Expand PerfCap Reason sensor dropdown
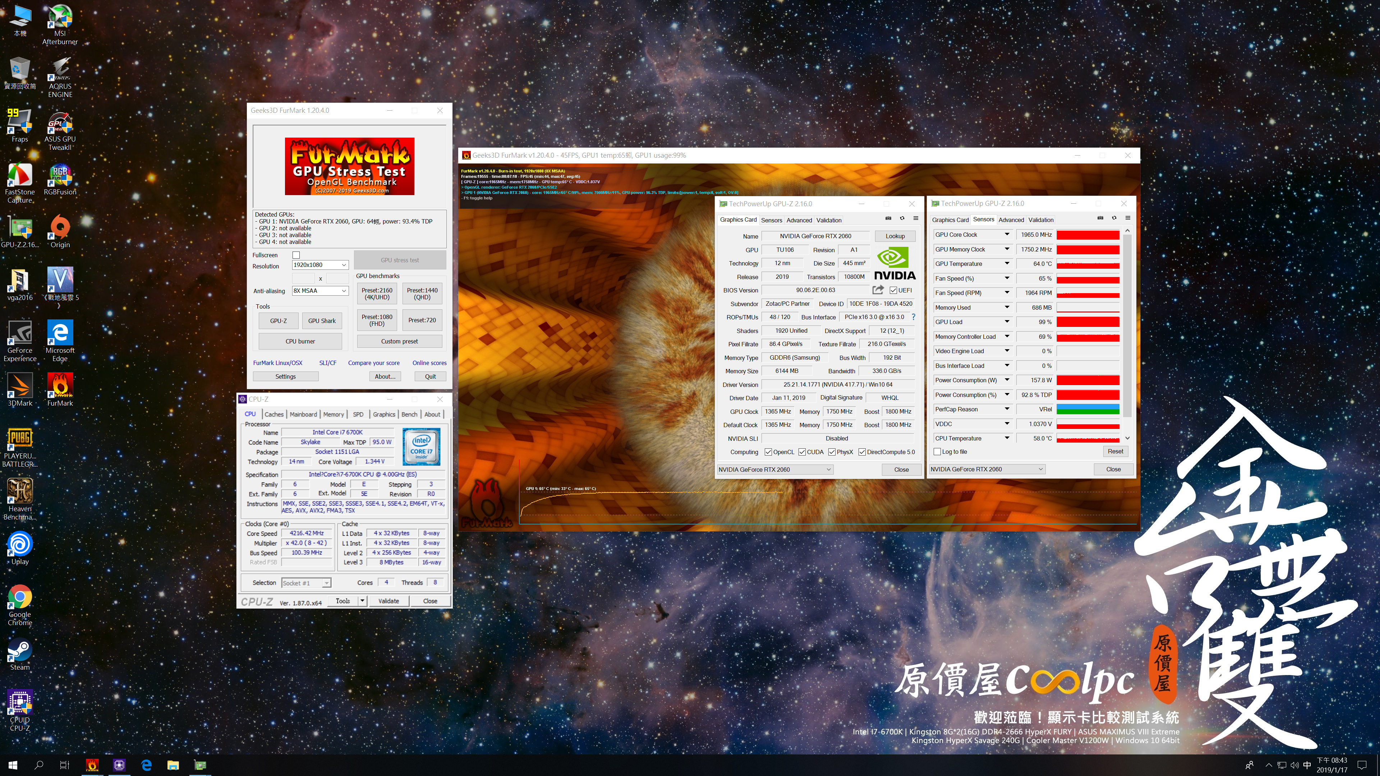1380x776 pixels. [x=1007, y=409]
